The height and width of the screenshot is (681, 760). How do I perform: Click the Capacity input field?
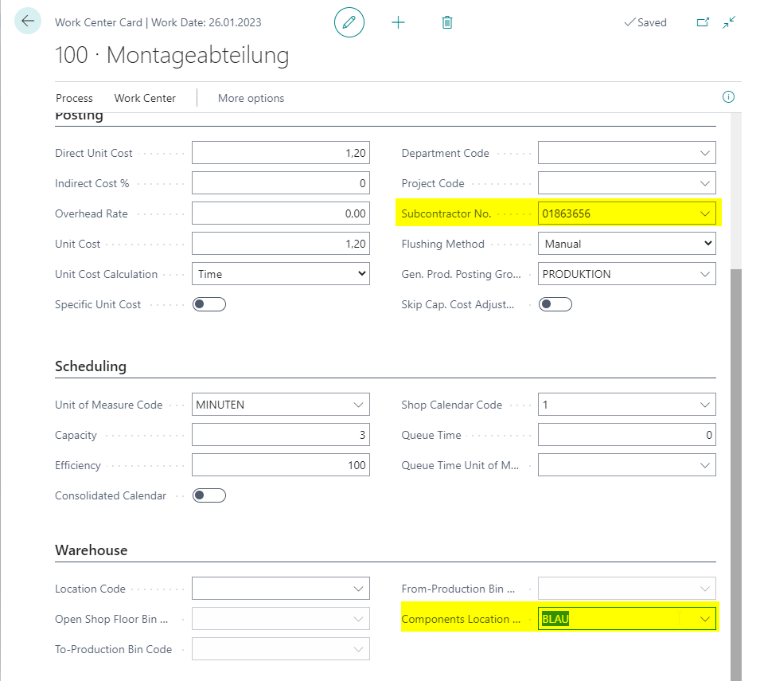(x=281, y=435)
